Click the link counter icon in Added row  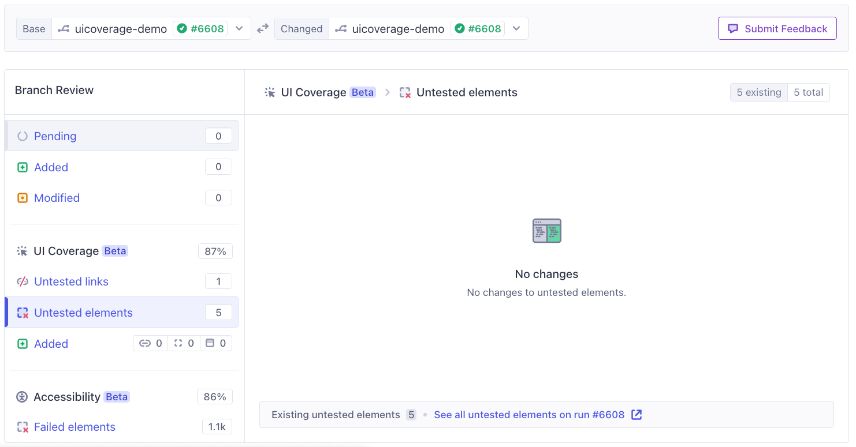[x=145, y=343]
